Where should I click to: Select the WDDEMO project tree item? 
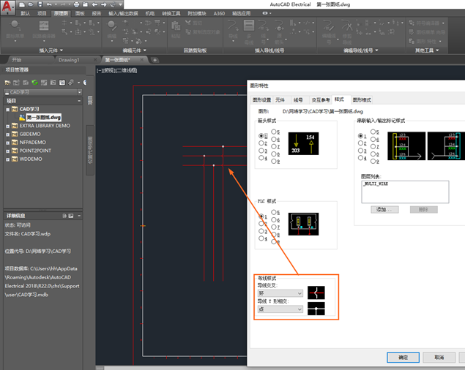31,159
